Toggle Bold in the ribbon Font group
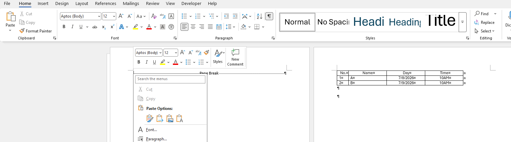The width and height of the screenshot is (511, 142). (64, 27)
